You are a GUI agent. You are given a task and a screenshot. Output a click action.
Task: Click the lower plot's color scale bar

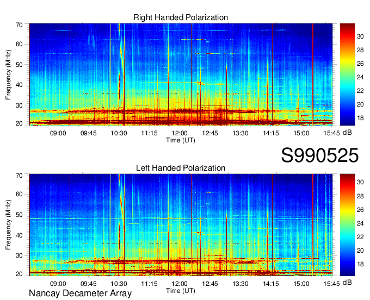pos(347,225)
